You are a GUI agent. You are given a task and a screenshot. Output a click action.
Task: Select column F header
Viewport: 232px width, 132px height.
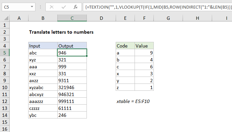144,19
